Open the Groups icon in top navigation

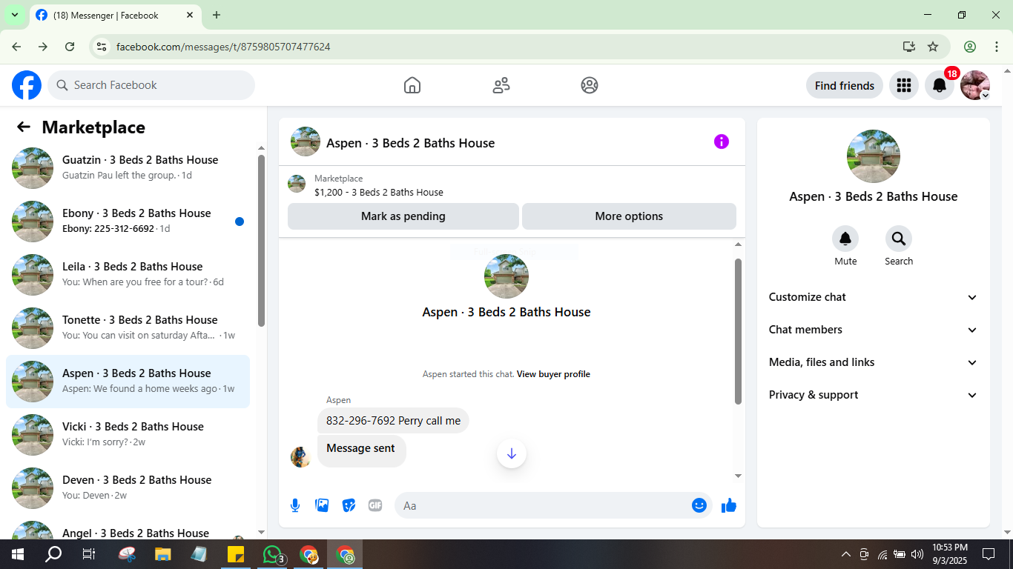tap(590, 85)
